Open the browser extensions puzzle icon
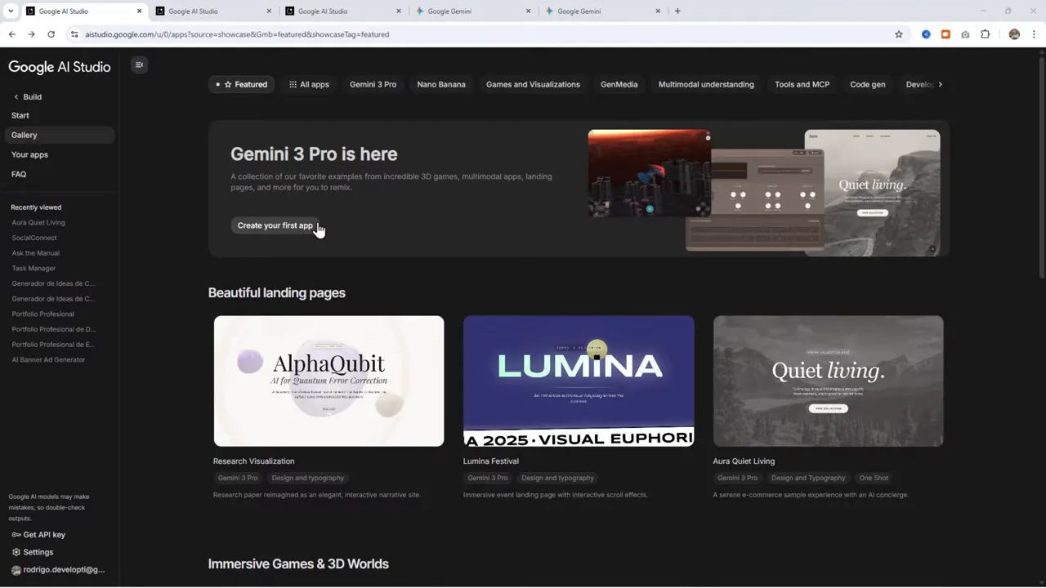The height and width of the screenshot is (588, 1046). coord(985,34)
